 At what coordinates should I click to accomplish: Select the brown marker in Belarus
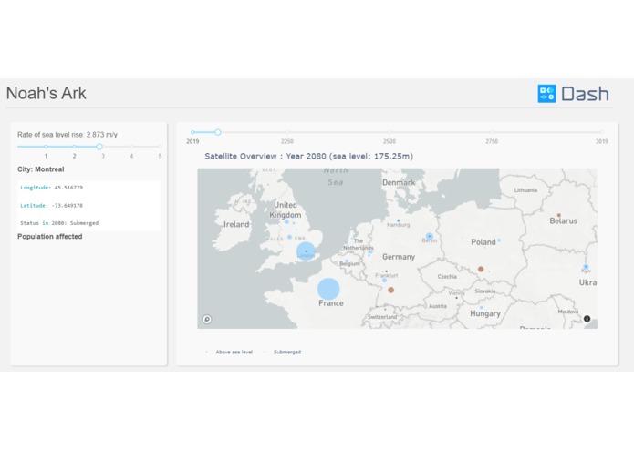pyautogui.click(x=559, y=215)
